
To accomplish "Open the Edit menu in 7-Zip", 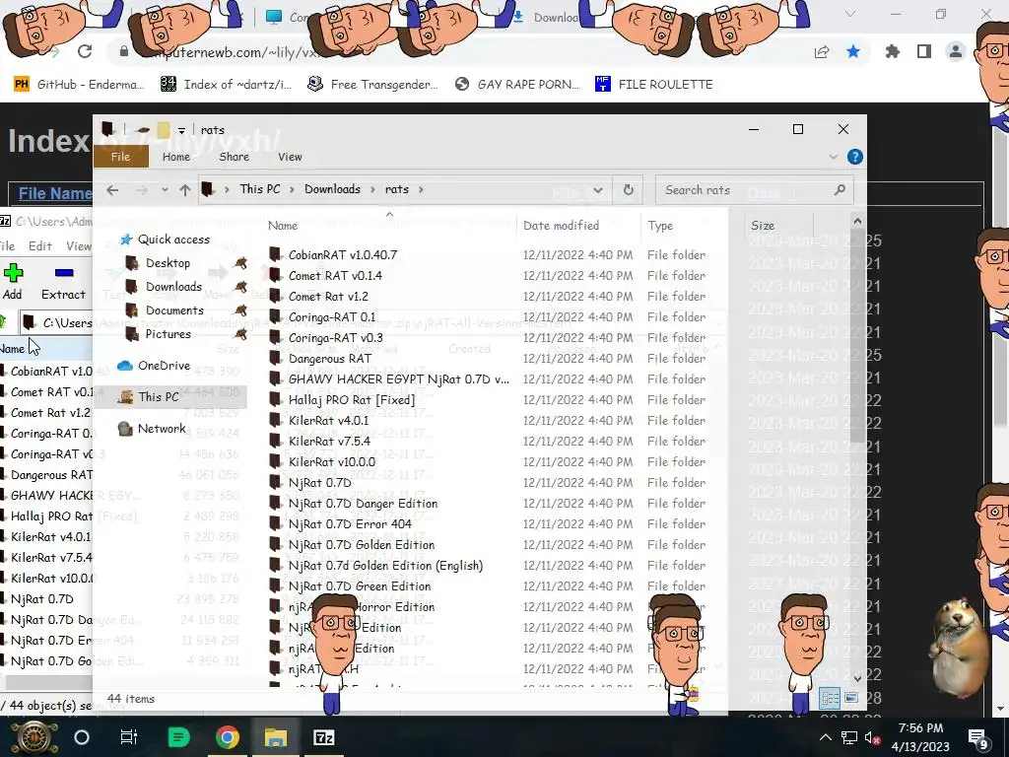I will [x=39, y=245].
